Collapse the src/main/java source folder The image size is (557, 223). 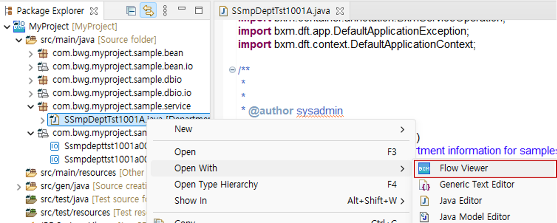(19, 40)
